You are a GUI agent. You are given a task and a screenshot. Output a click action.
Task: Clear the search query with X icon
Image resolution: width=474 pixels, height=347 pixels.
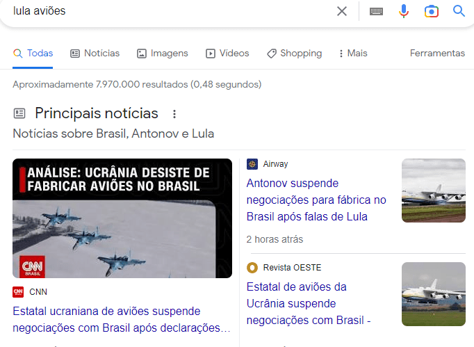coord(341,11)
